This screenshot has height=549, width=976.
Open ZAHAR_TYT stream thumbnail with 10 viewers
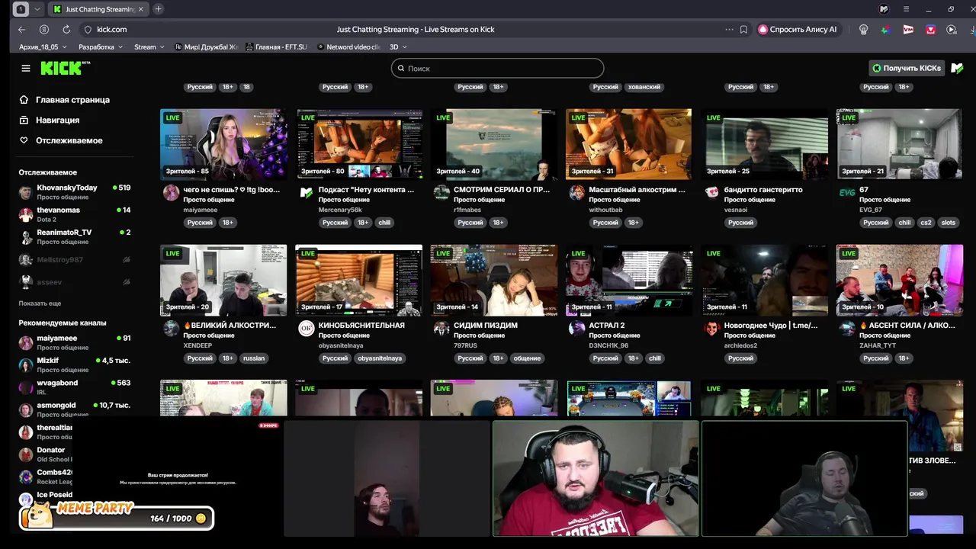(900, 280)
